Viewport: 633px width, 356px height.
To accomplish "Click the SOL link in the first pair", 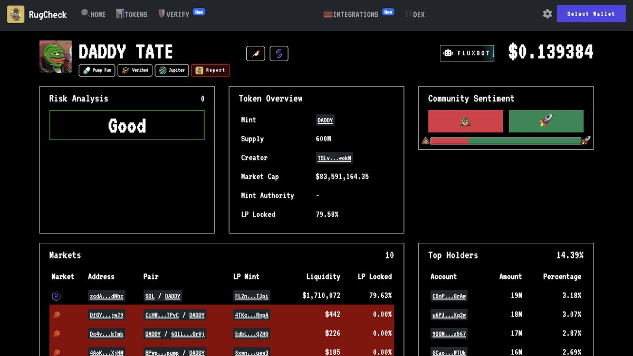I will pyautogui.click(x=150, y=296).
